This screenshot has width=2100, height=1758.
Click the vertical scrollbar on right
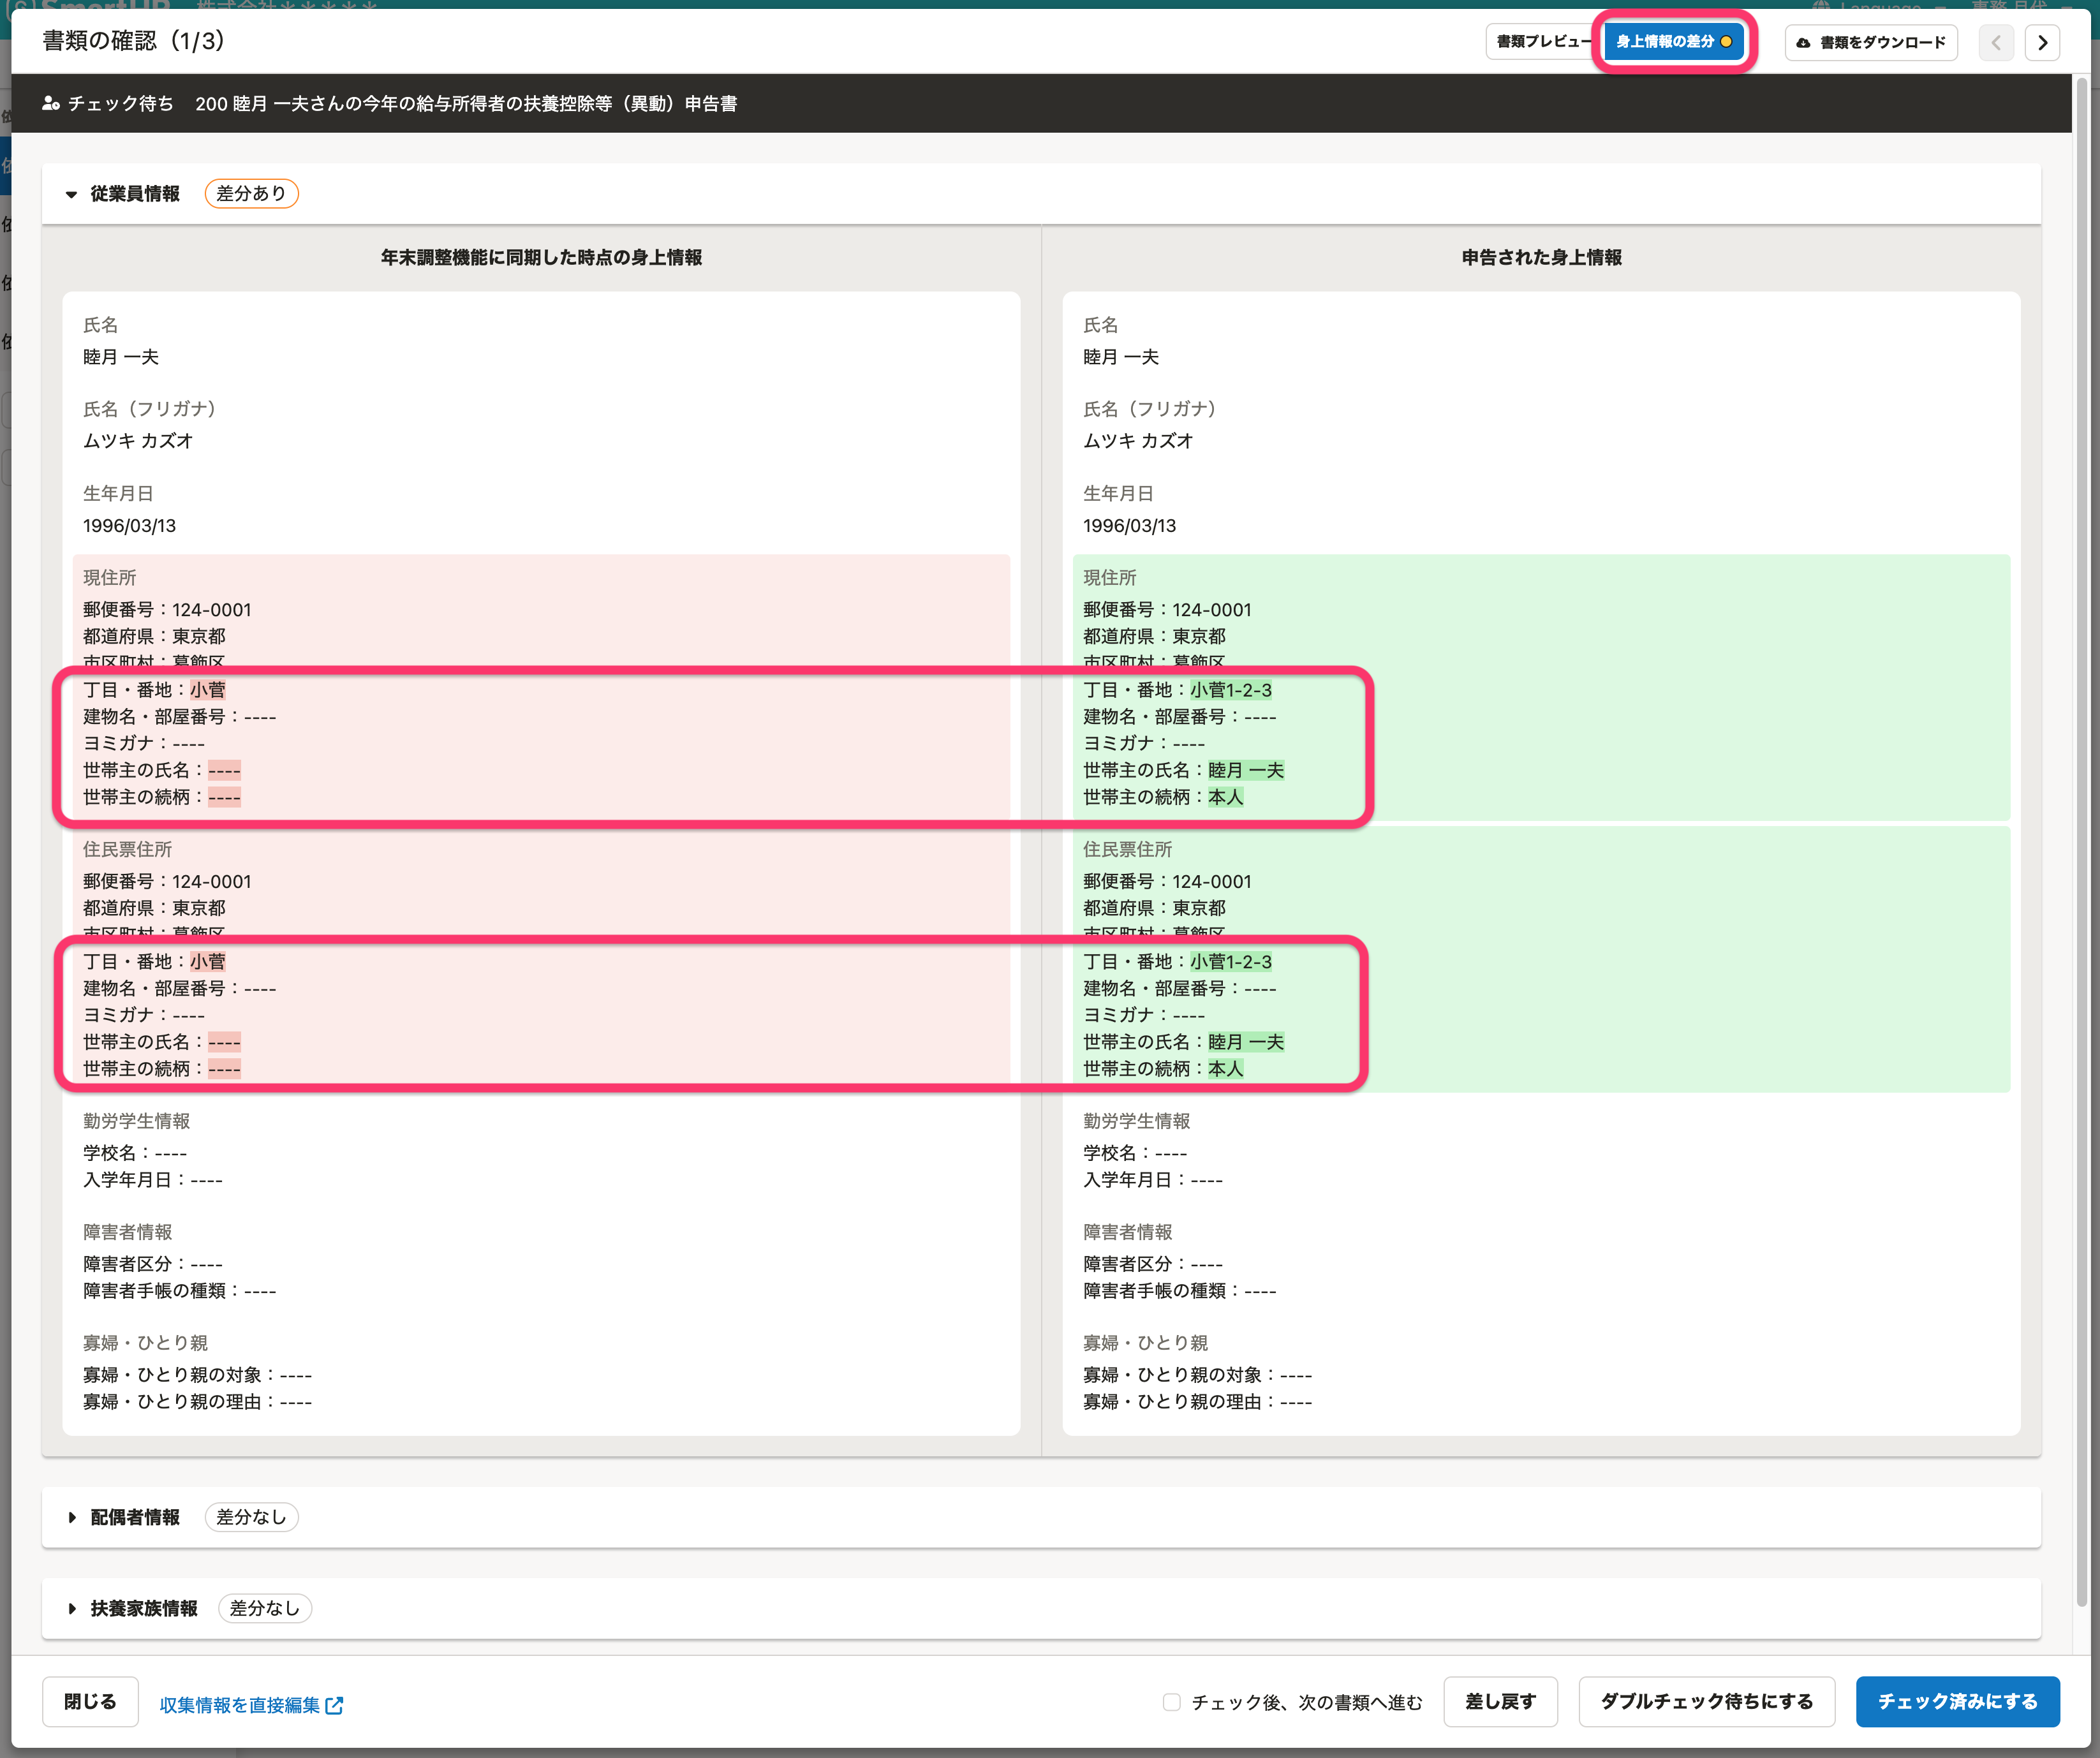[2082, 840]
